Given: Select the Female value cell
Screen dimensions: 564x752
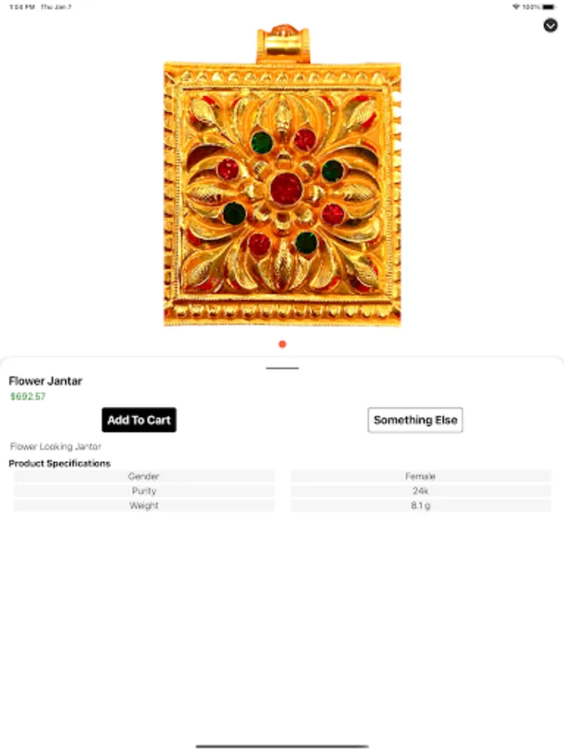Looking at the screenshot, I should click(420, 476).
